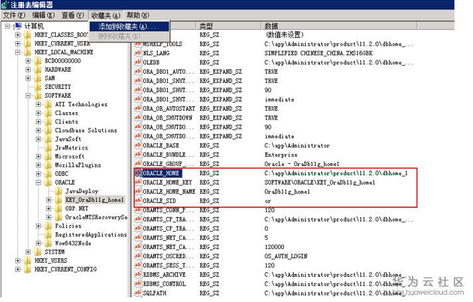Click the SAM folder icon
This screenshot has width=473, height=302.
38,78
